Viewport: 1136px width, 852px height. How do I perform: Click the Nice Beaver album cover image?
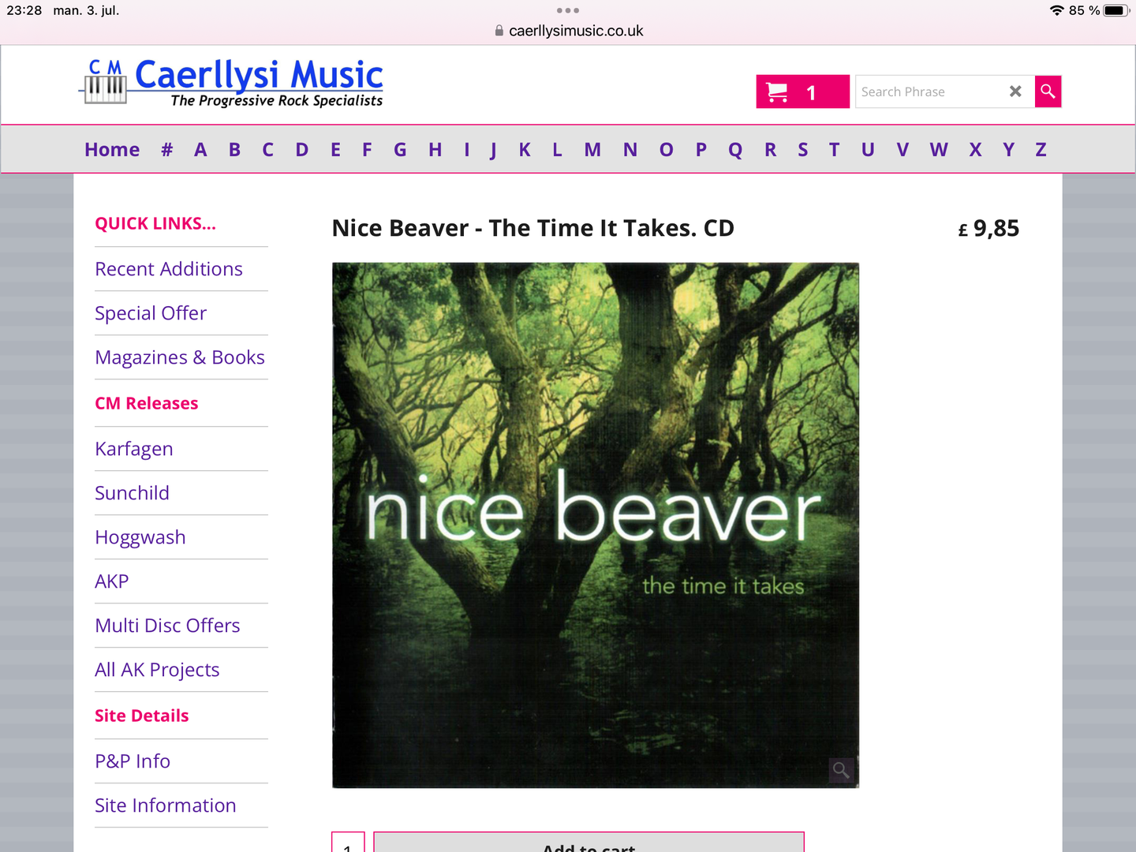[596, 525]
